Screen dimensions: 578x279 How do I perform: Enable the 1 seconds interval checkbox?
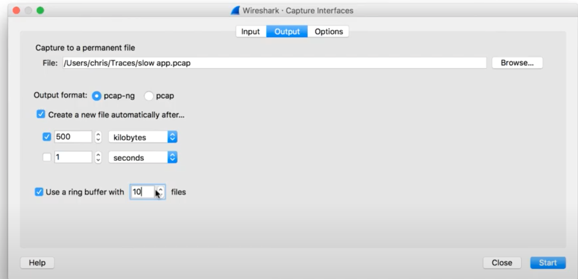[x=47, y=157]
